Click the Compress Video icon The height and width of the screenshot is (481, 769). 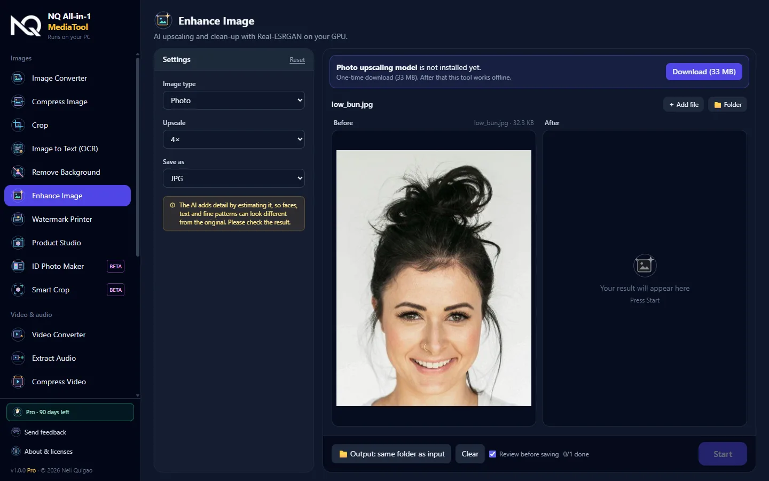[18, 382]
